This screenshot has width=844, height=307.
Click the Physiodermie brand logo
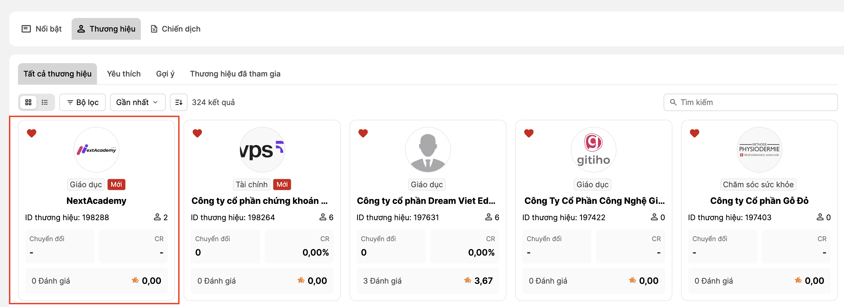[x=759, y=150]
